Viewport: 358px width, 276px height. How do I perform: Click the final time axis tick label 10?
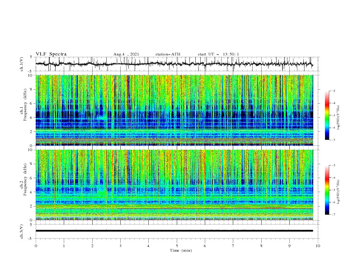(318, 246)
